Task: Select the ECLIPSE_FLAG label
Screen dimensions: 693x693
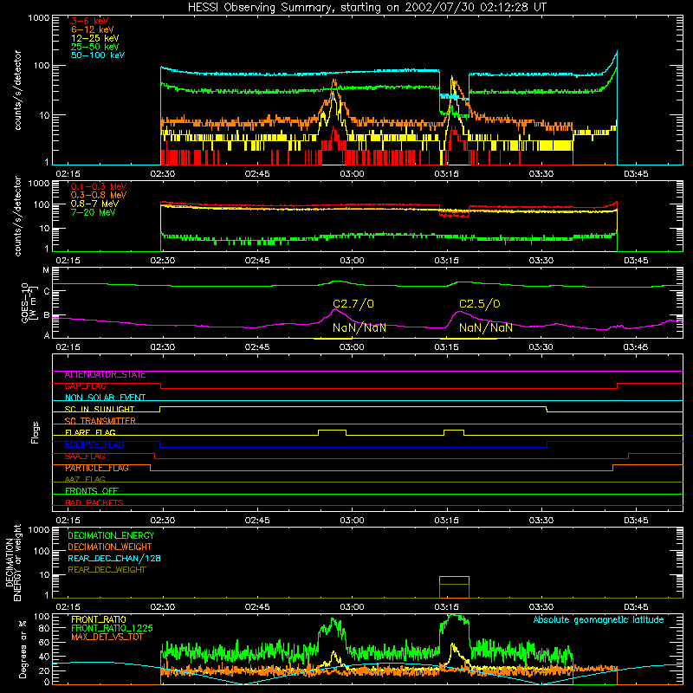Action: coord(94,444)
